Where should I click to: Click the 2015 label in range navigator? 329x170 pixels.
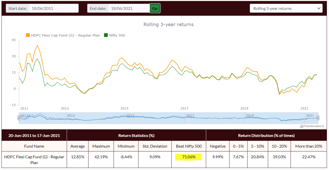[130, 116]
